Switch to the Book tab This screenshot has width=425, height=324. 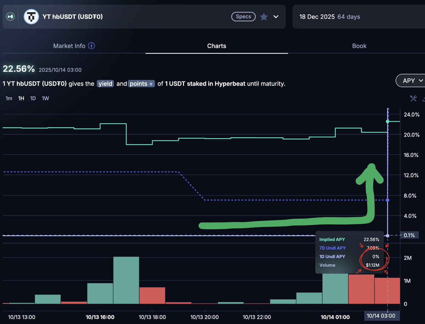coord(359,46)
